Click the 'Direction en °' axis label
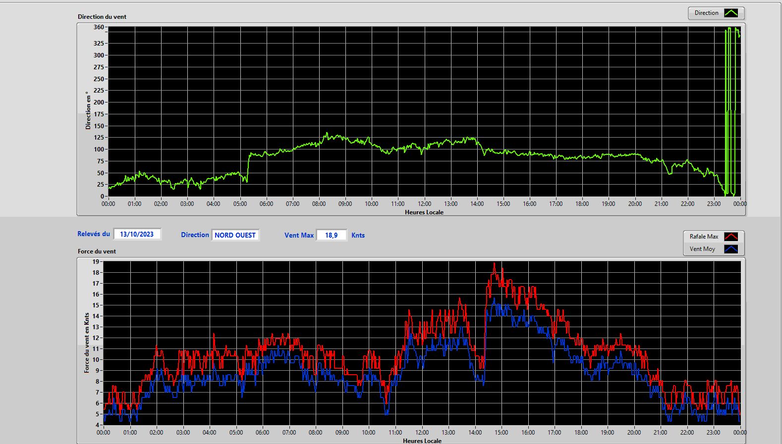 tap(88, 110)
